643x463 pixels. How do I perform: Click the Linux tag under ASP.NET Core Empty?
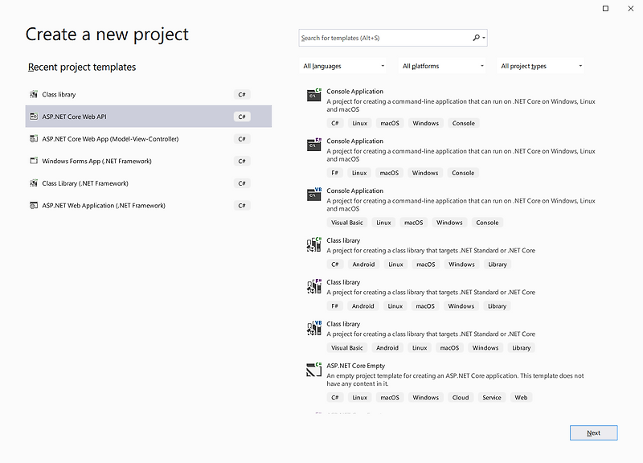[360, 397]
